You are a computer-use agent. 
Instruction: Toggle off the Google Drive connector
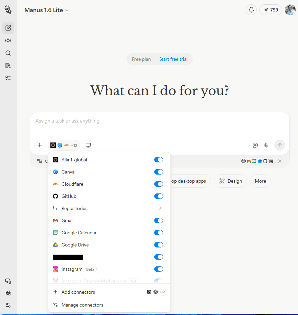158,245
